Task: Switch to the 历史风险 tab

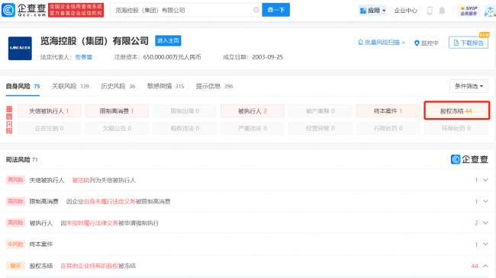Action: coord(118,86)
